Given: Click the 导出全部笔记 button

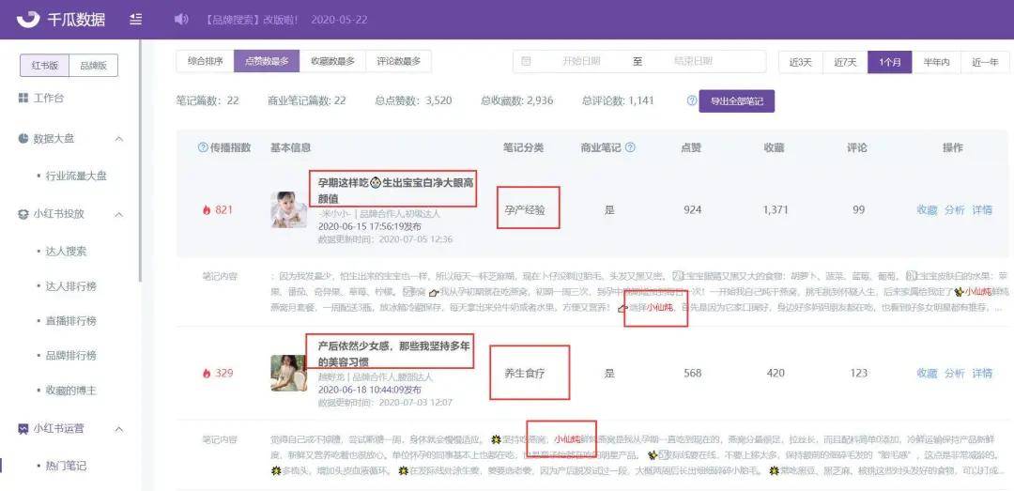Looking at the screenshot, I should point(736,100).
